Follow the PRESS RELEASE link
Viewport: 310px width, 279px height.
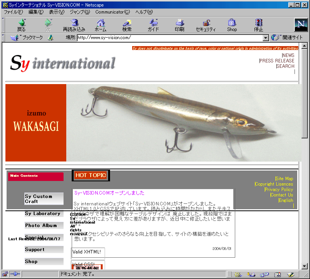click(x=277, y=61)
